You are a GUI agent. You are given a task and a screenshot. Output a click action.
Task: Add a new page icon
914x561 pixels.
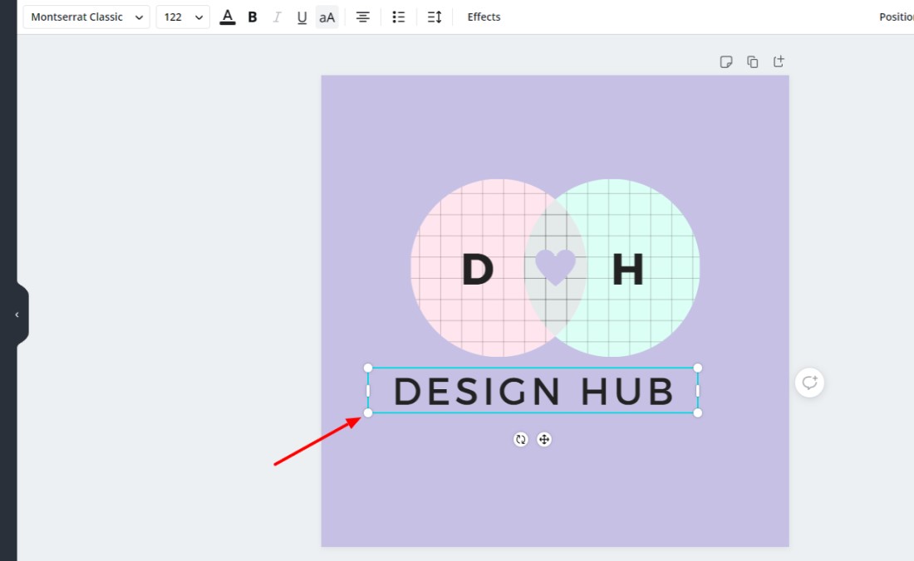(x=779, y=61)
